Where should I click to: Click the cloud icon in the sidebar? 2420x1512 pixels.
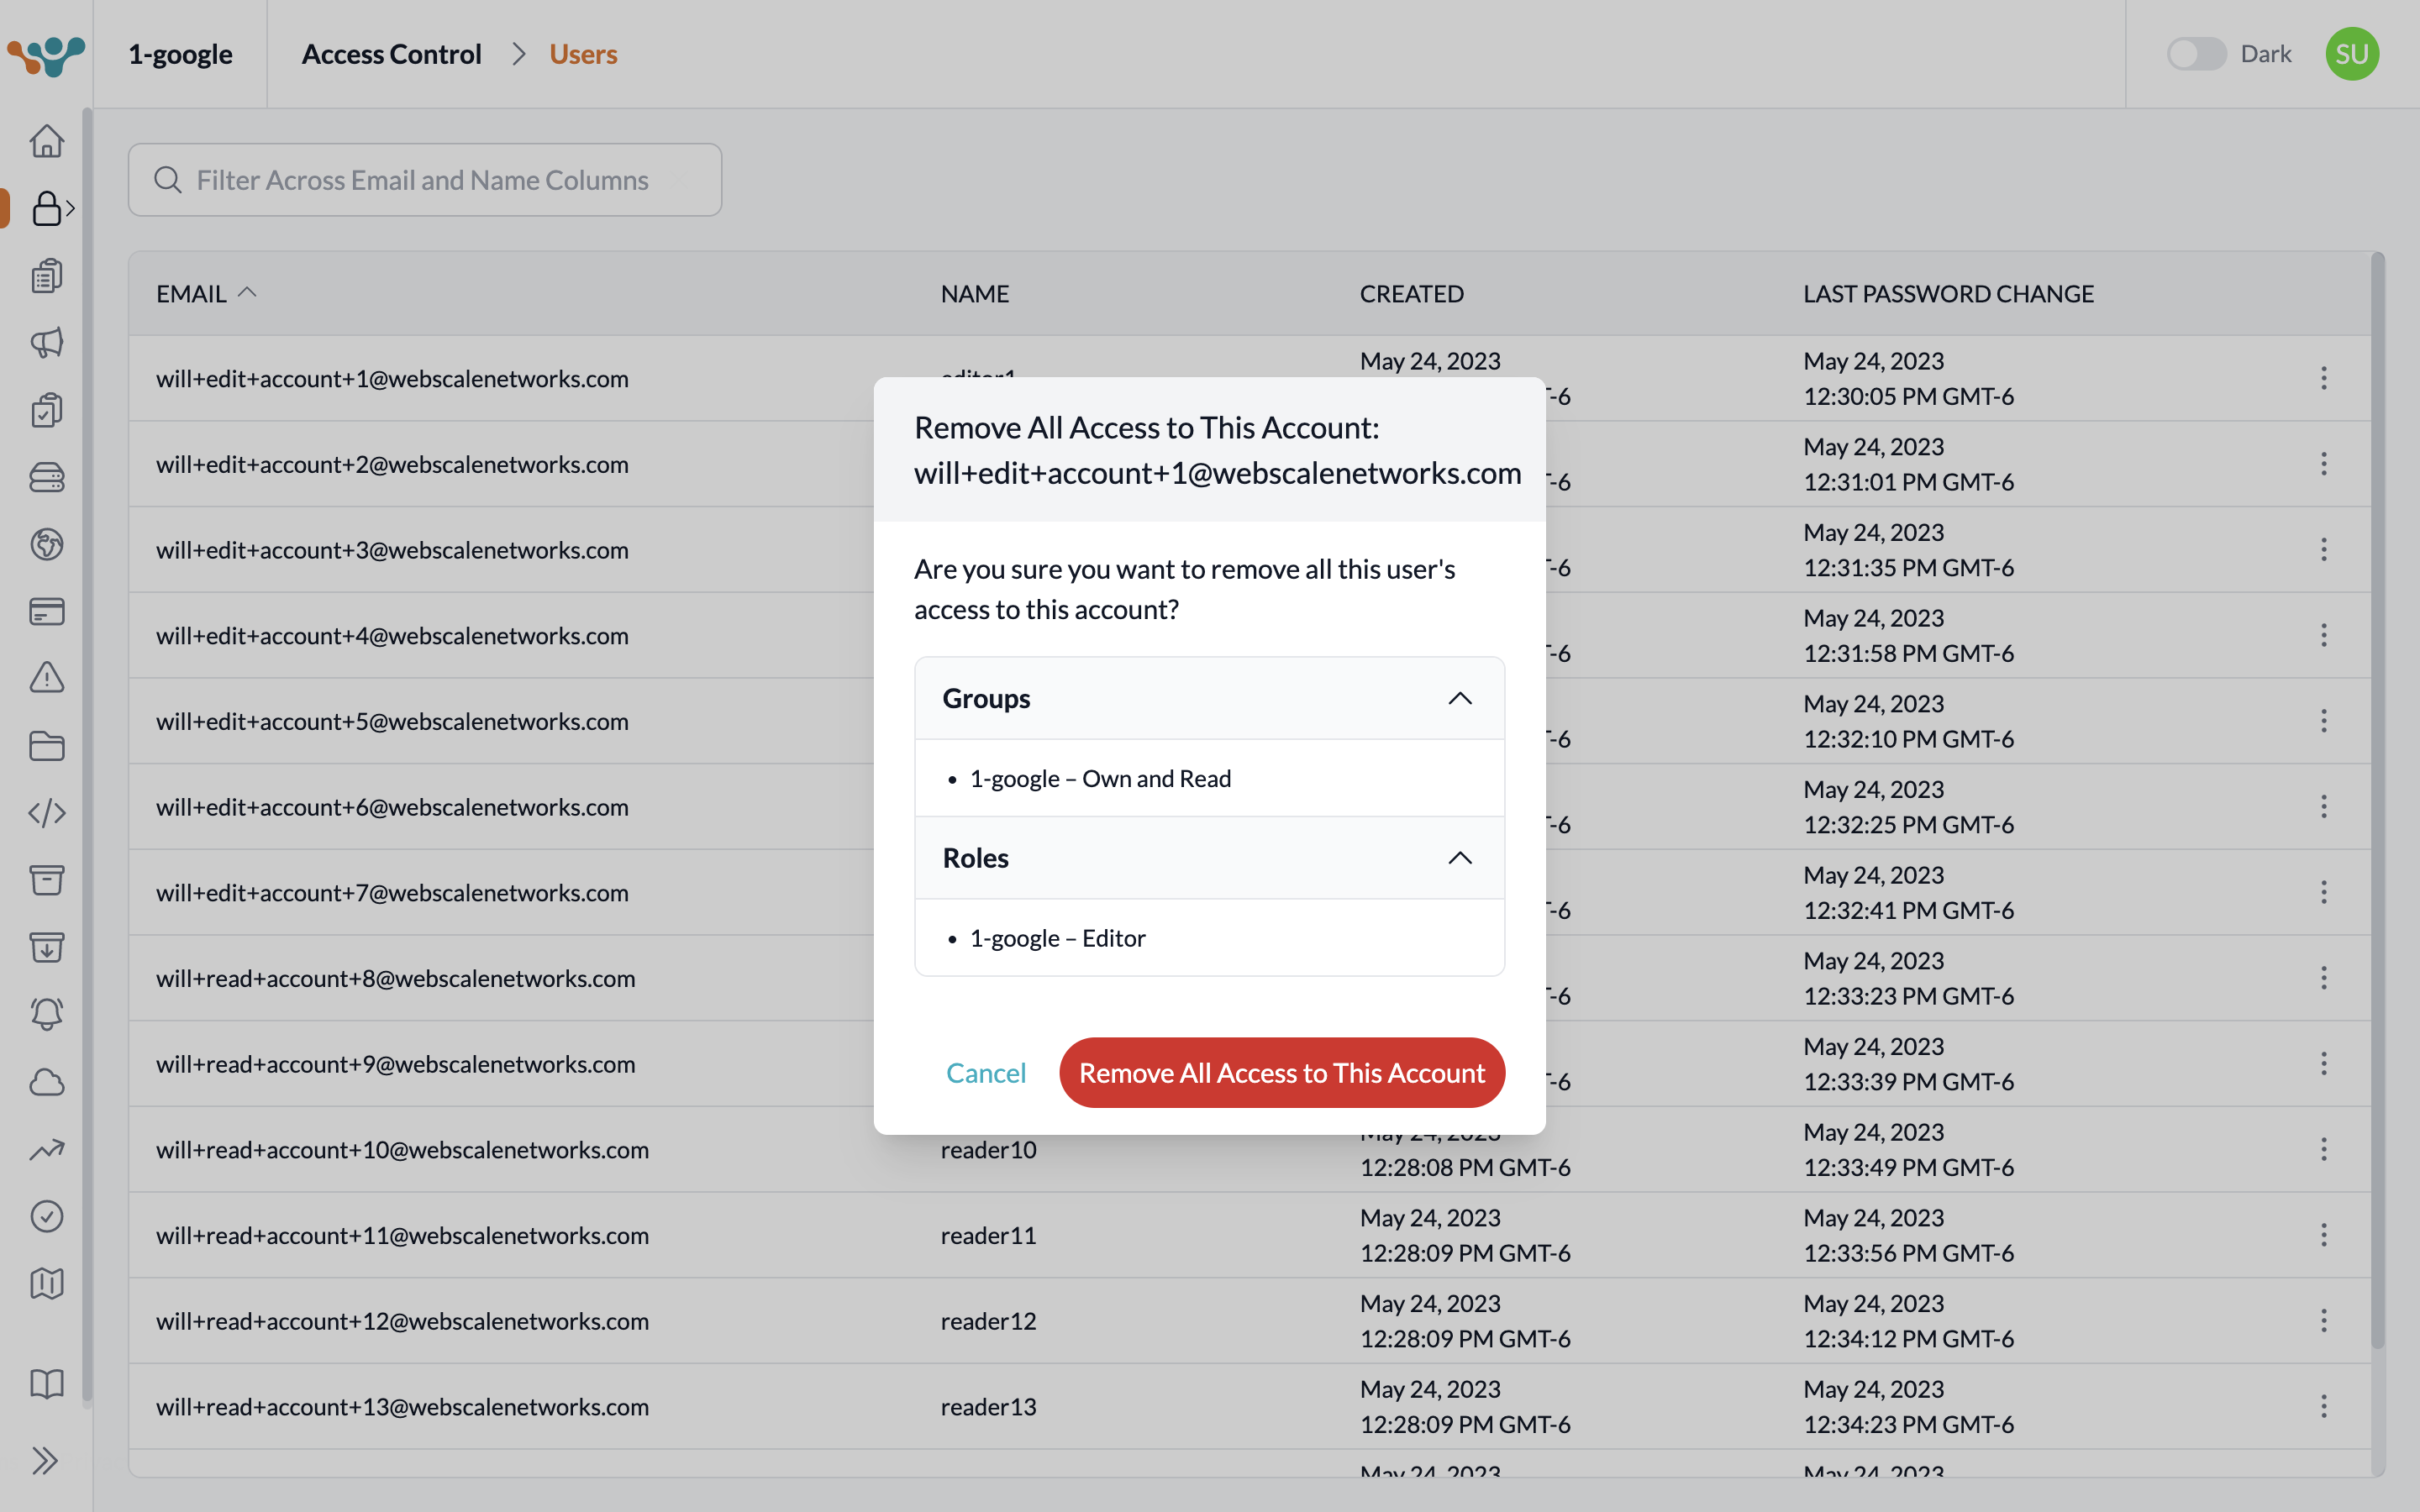(47, 1082)
